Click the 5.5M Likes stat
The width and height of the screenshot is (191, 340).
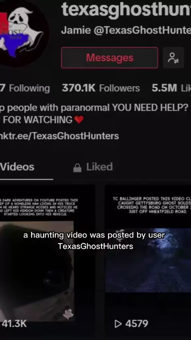171,88
